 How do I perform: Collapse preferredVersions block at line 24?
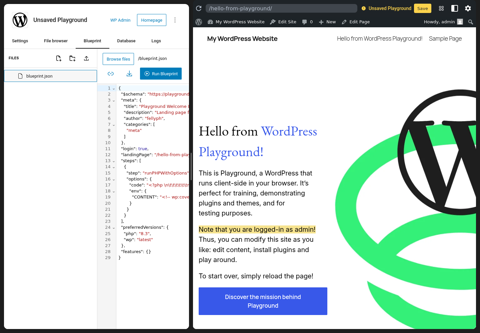pos(114,228)
